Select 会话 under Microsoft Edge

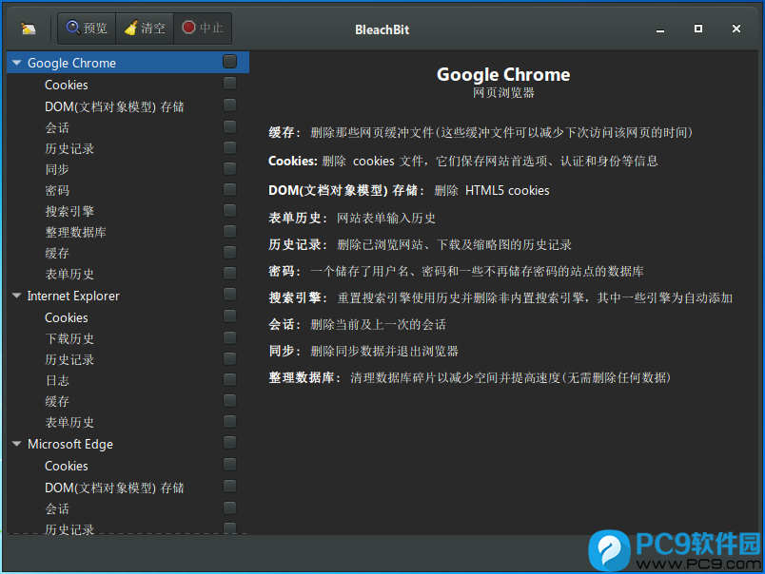tap(57, 508)
